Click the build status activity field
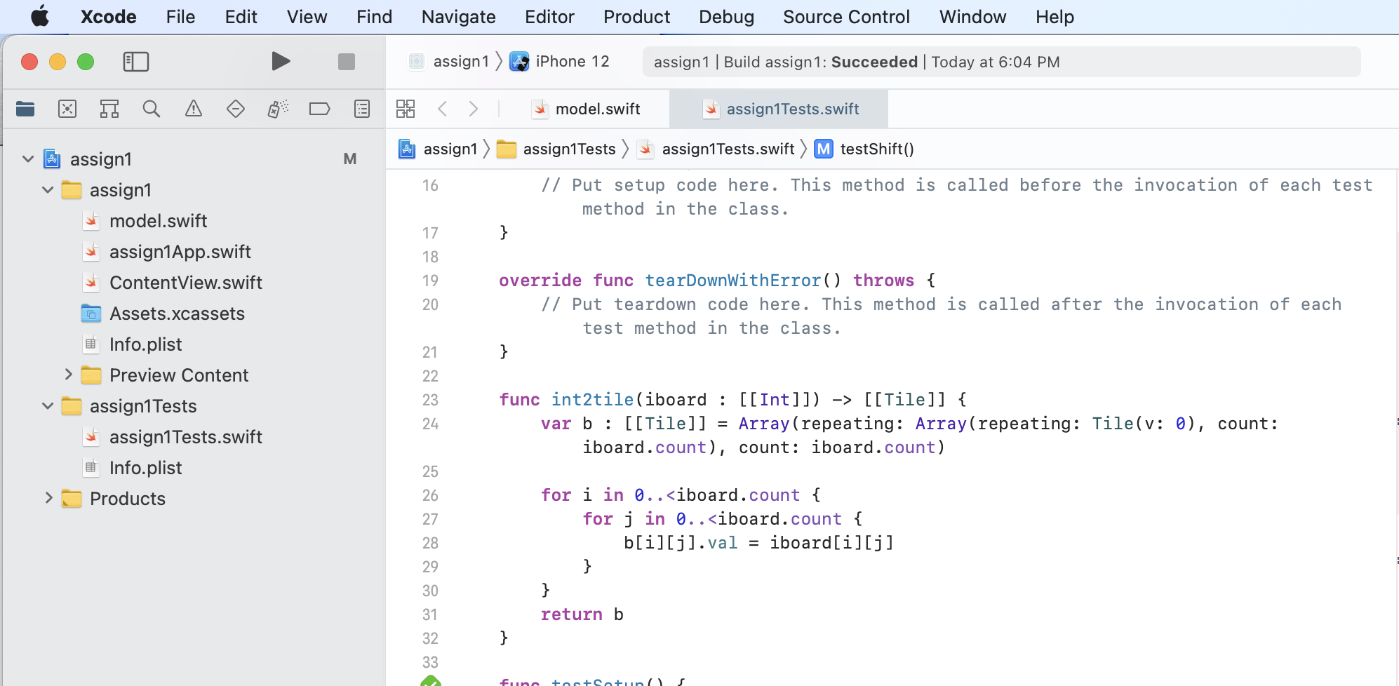The width and height of the screenshot is (1399, 686). tap(1001, 62)
